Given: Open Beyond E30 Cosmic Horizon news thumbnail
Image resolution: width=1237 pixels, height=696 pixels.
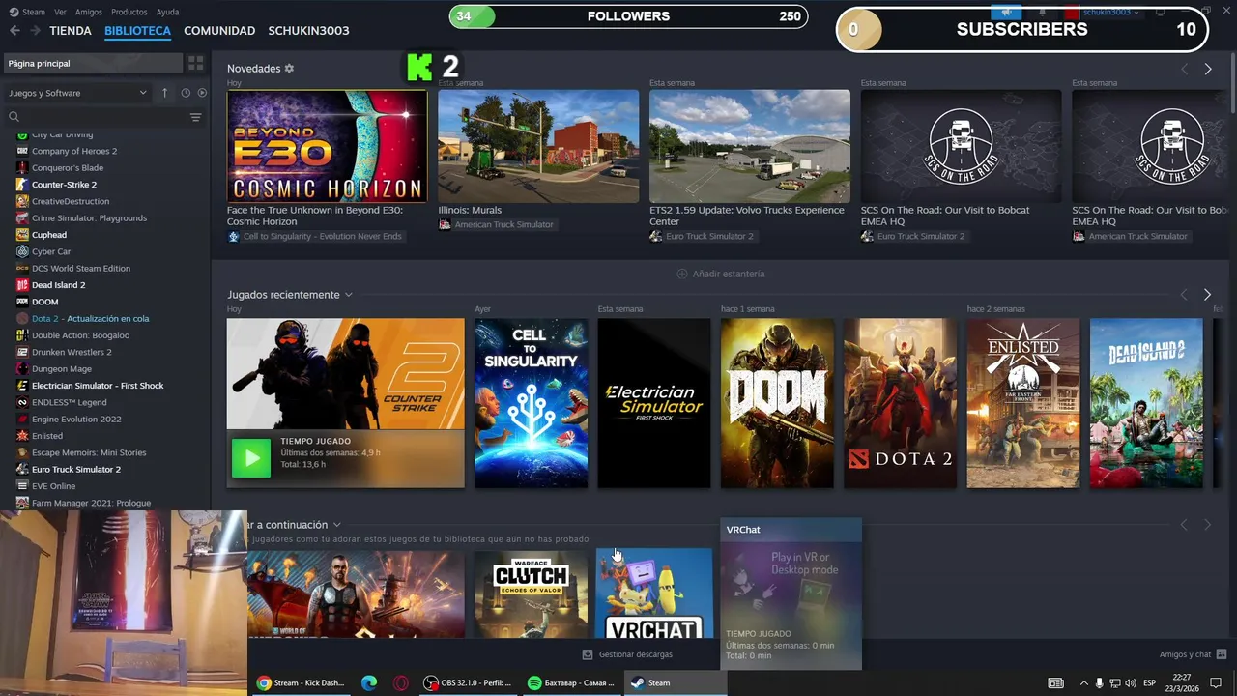Looking at the screenshot, I should [x=327, y=146].
